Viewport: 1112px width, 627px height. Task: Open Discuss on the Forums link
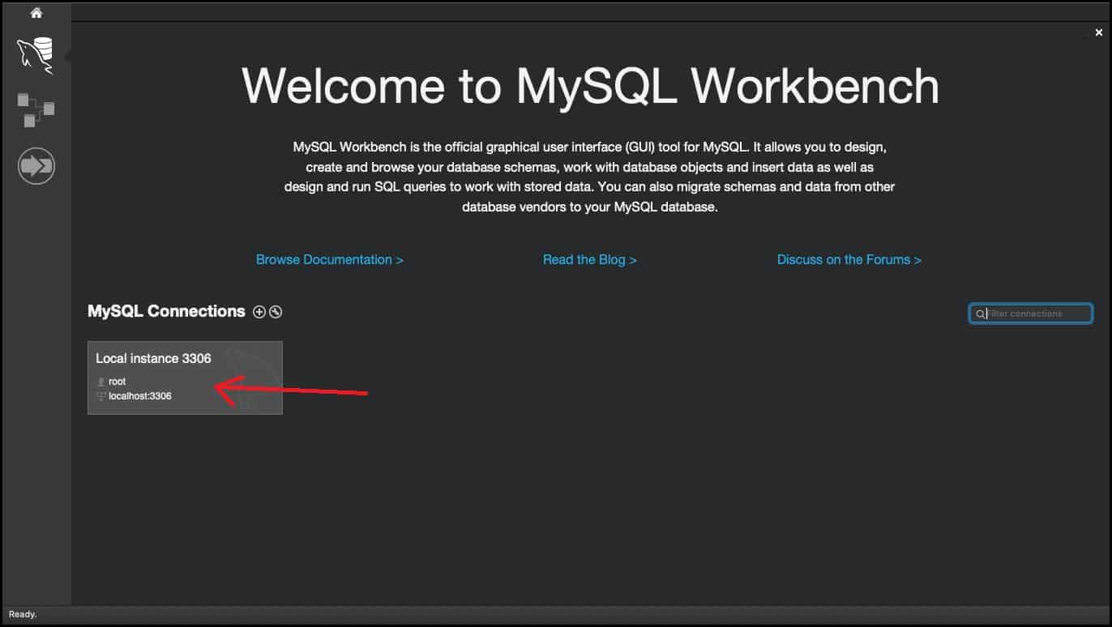point(849,260)
